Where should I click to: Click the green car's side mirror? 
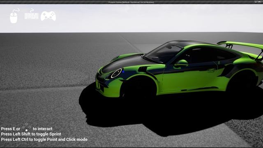(181, 63)
